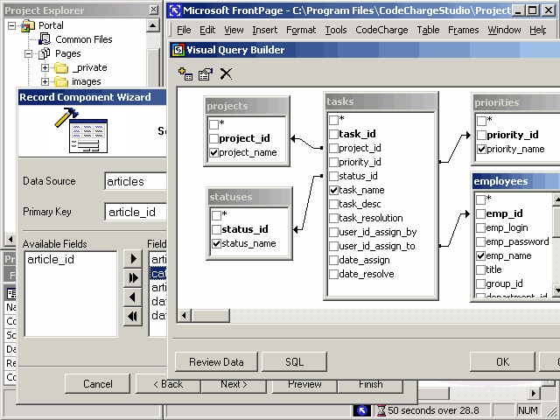This screenshot has height=420, width=560.
Task: Click the move all fields right arrow
Action: tap(133, 277)
